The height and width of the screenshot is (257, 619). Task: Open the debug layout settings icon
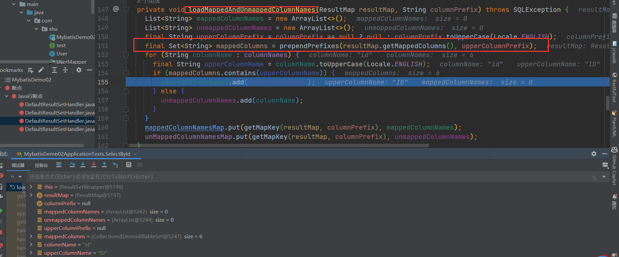point(605,165)
